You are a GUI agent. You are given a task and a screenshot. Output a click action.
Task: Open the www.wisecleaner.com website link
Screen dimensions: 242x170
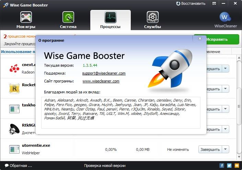(101, 81)
